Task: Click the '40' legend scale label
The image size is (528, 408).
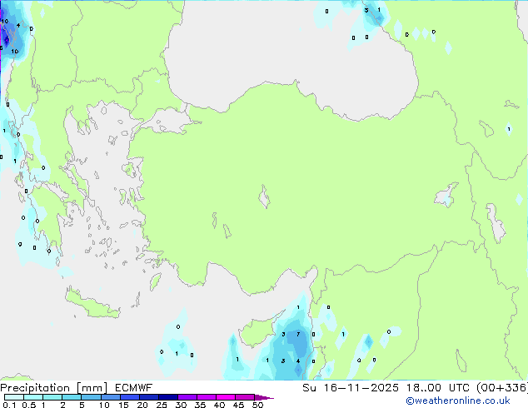Action: pyautogui.click(x=219, y=405)
